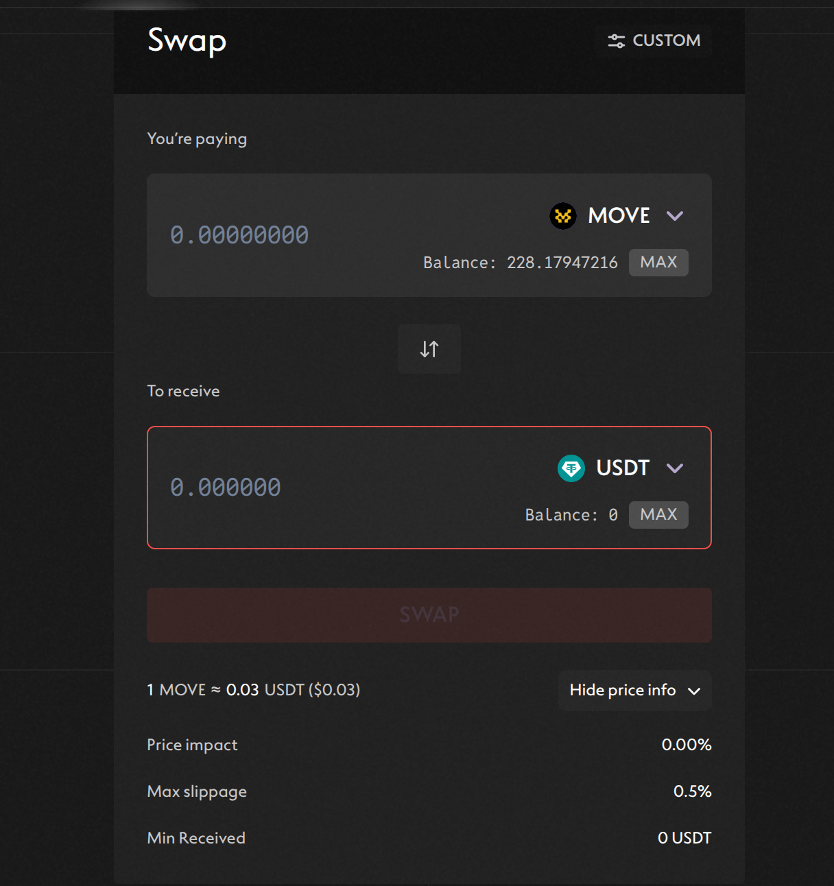Click the Price impact 0.00% value
Screen dimensions: 834x886
coord(687,745)
